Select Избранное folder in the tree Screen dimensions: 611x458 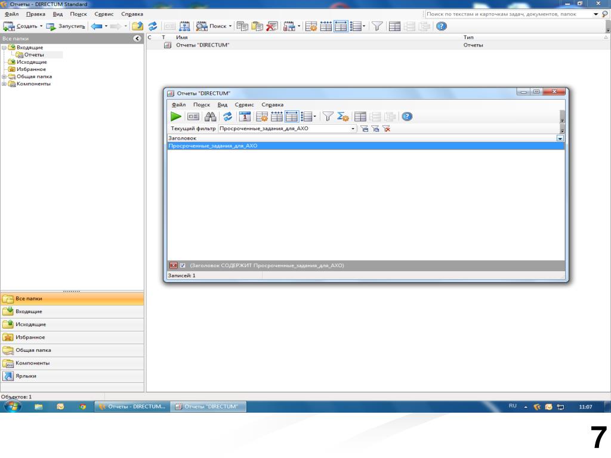point(31,69)
